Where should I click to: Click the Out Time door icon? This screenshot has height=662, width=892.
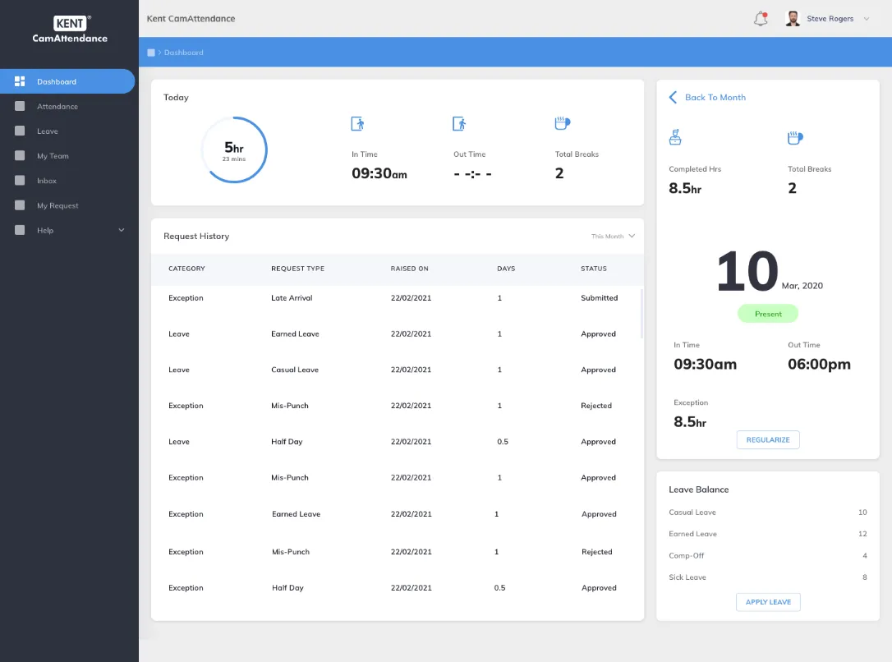[x=459, y=123]
